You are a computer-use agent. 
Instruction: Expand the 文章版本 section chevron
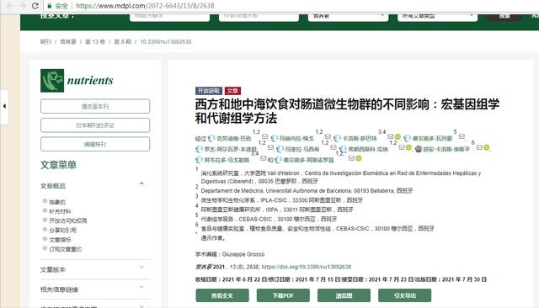pos(141,268)
